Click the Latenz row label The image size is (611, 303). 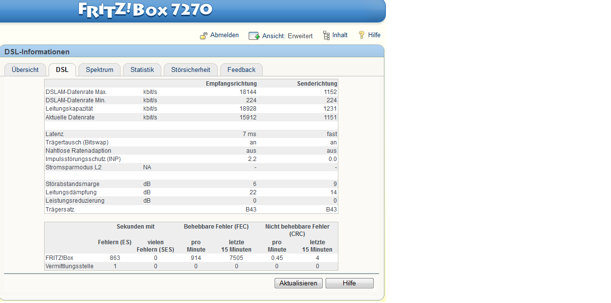[x=54, y=134]
